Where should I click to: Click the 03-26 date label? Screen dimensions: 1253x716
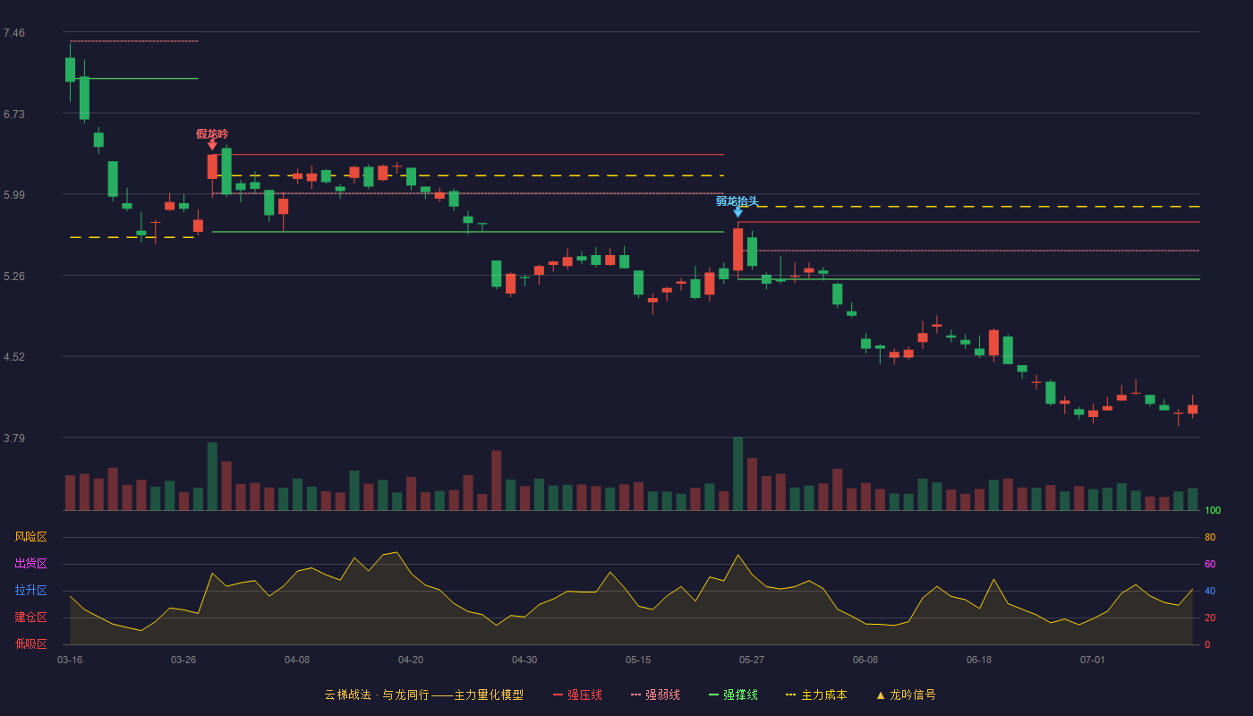183,660
